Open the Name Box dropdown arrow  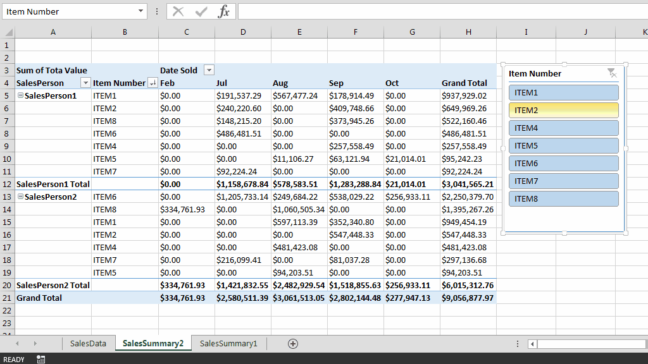pyautogui.click(x=140, y=11)
